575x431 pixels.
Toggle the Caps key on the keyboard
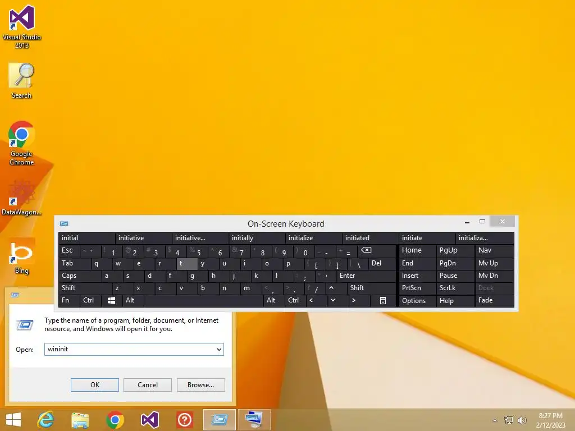(80, 276)
